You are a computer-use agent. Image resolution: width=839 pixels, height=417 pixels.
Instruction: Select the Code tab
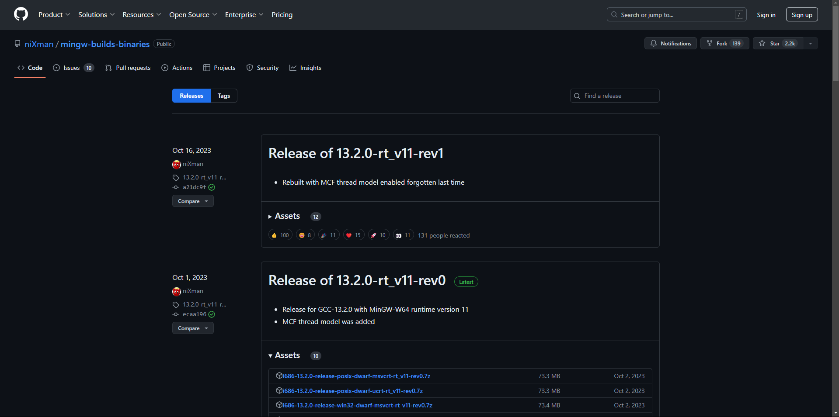30,68
